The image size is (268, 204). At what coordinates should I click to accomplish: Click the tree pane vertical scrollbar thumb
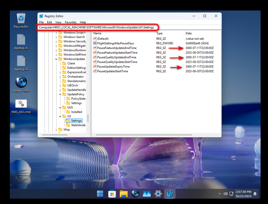click(x=88, y=118)
